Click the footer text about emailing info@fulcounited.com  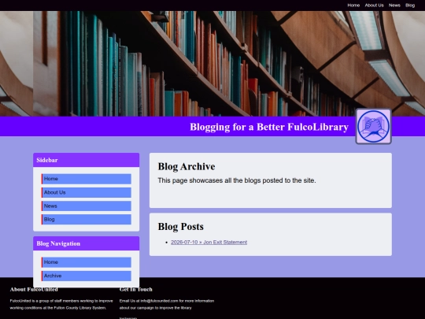click(167, 304)
